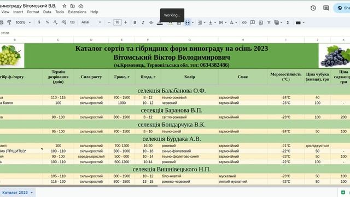
Task: Open the 123 more formats menu
Action: pyautogui.click(x=72, y=22)
